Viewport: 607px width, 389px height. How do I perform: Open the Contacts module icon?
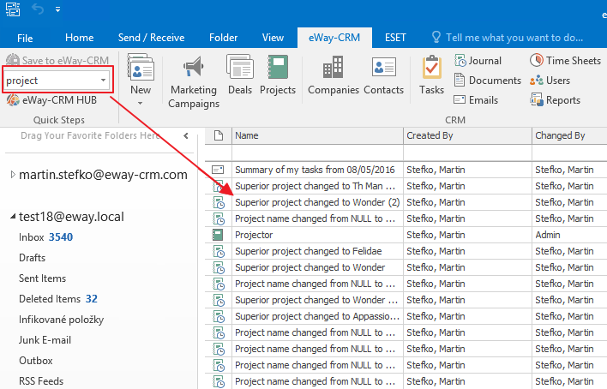(383, 68)
